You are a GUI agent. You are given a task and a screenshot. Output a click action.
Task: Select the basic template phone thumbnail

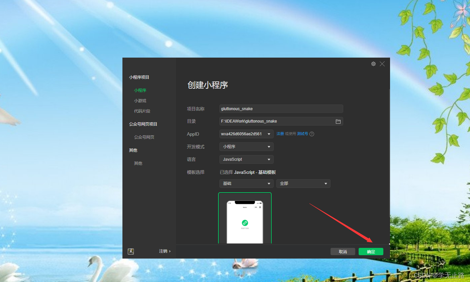click(x=245, y=218)
